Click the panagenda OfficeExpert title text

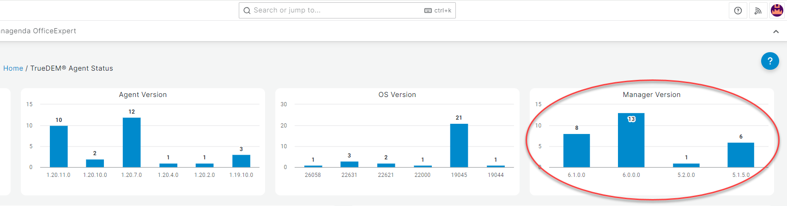[38, 31]
